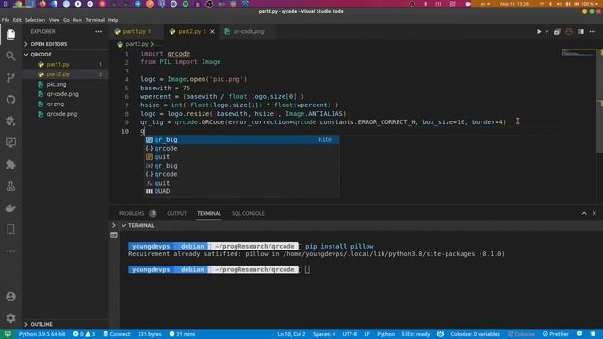Viewport: 603px width, 339px height.
Task: Select Python interpreter 3.9.5 in status bar
Action: (x=41, y=334)
